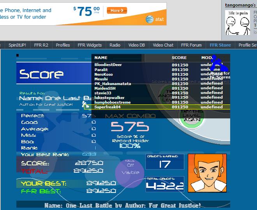Click the Perfect count row

[58, 116]
